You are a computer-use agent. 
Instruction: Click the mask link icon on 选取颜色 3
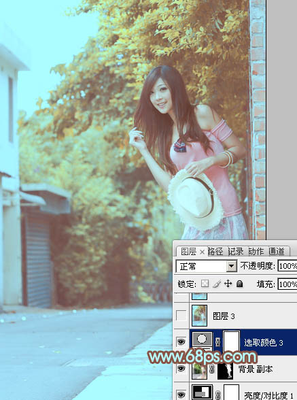[x=217, y=341]
